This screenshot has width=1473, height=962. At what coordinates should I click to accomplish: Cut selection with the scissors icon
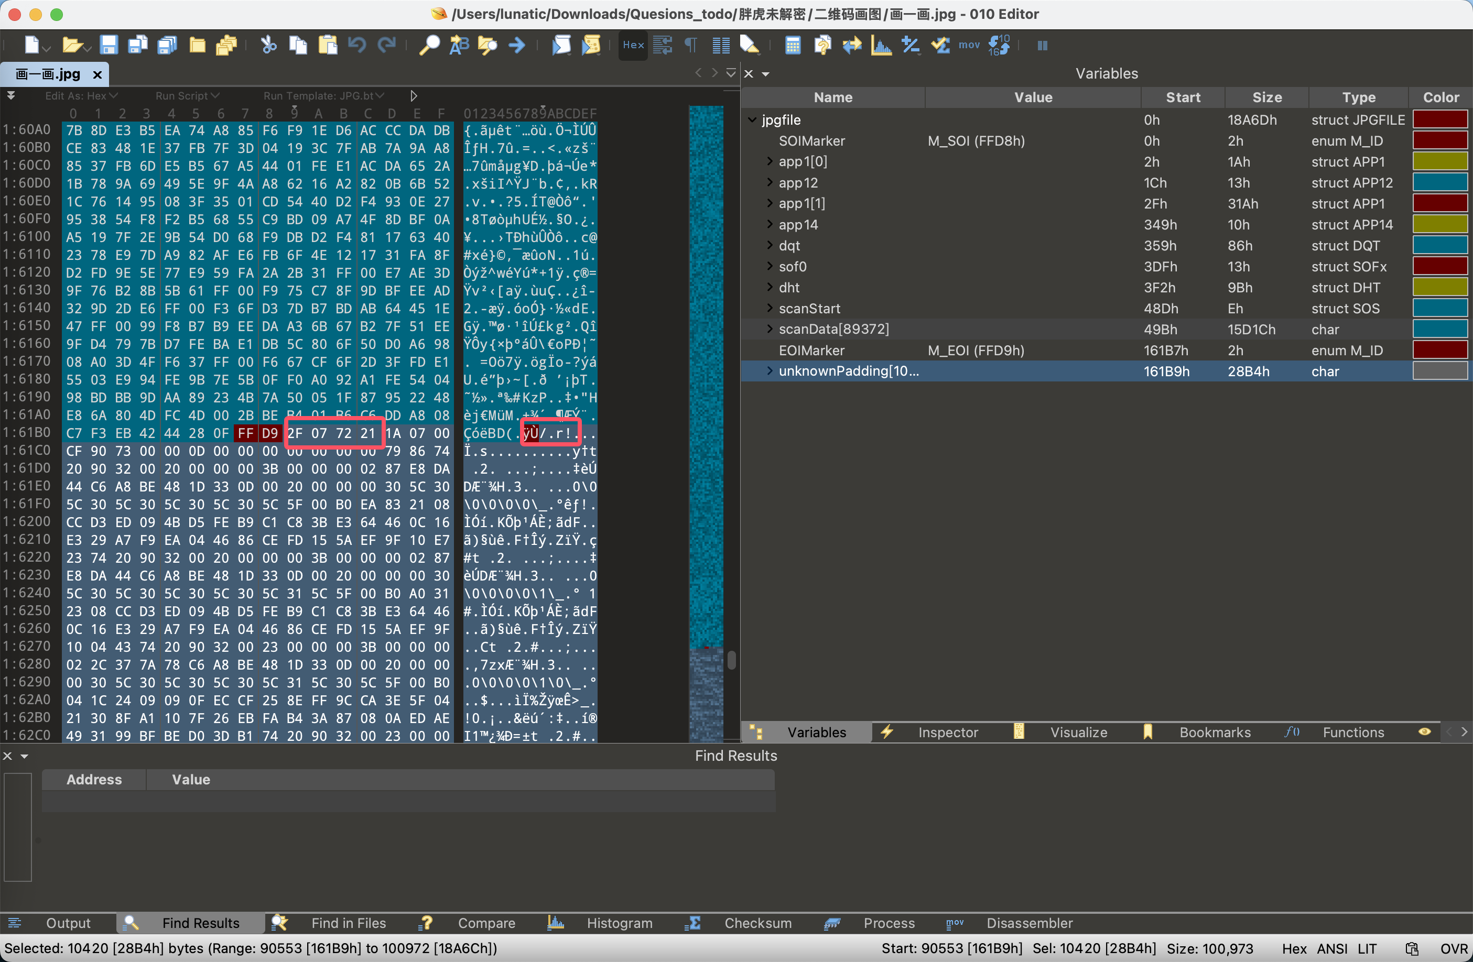click(268, 45)
